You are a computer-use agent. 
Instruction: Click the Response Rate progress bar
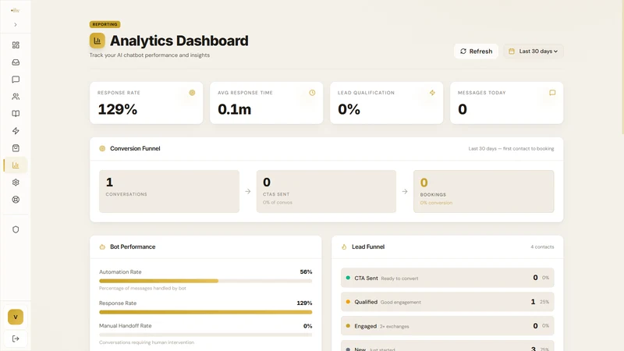point(205,313)
